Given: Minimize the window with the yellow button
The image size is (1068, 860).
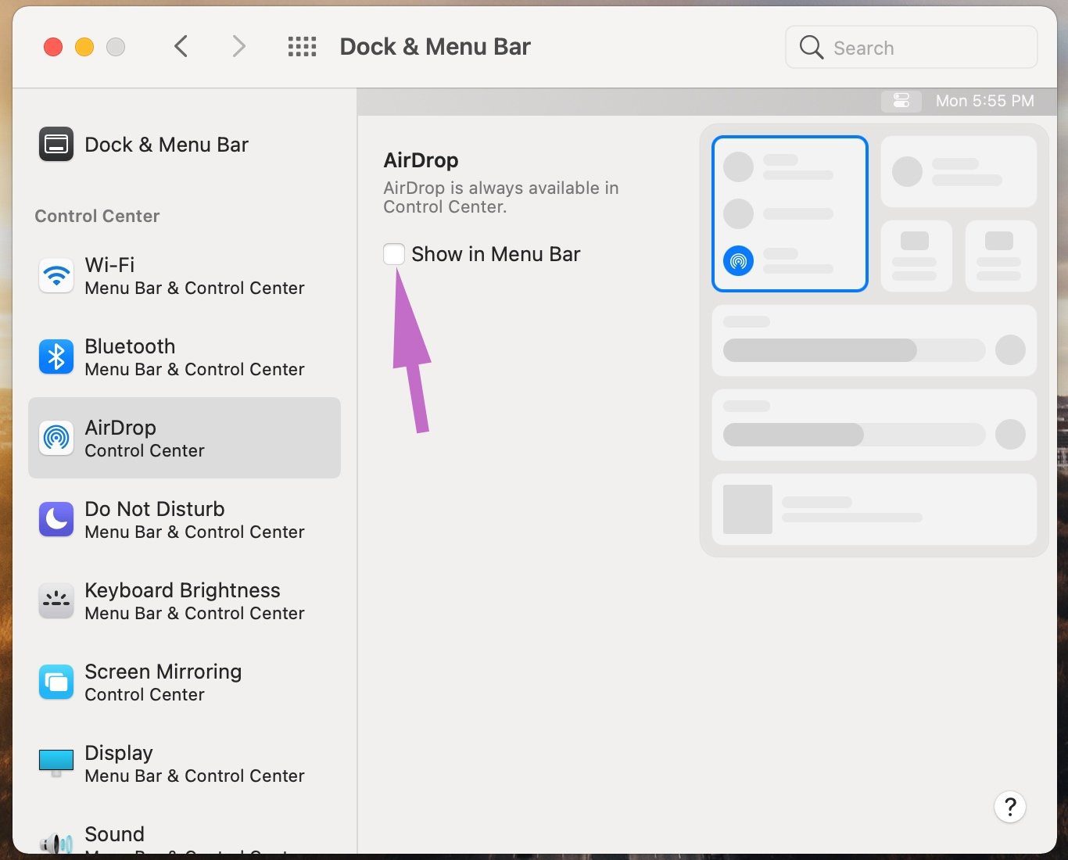Looking at the screenshot, I should (x=84, y=47).
